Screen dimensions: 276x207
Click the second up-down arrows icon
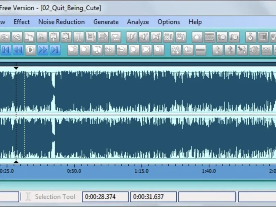230,50
